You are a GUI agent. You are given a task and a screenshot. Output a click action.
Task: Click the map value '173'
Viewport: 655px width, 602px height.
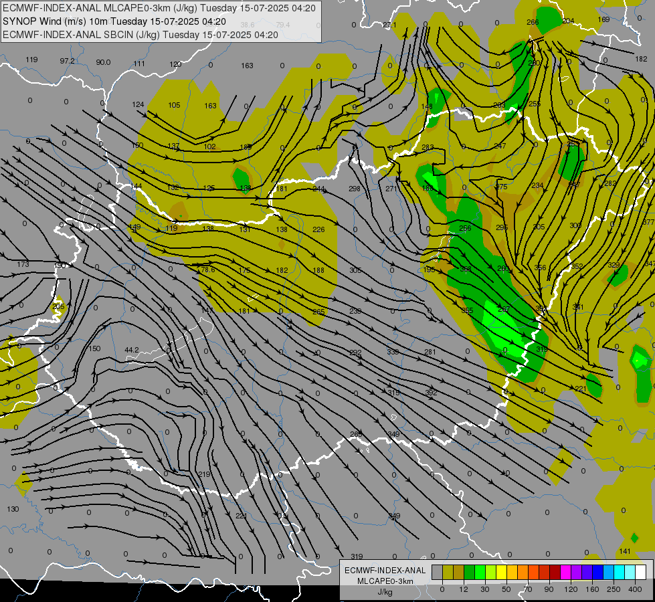click(23, 264)
